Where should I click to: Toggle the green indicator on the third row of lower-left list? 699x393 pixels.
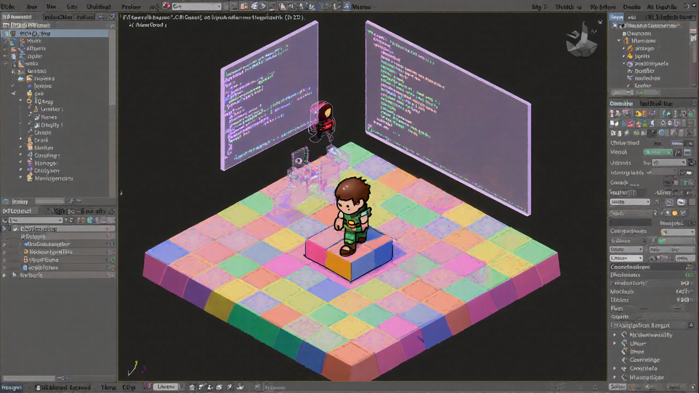click(112, 244)
